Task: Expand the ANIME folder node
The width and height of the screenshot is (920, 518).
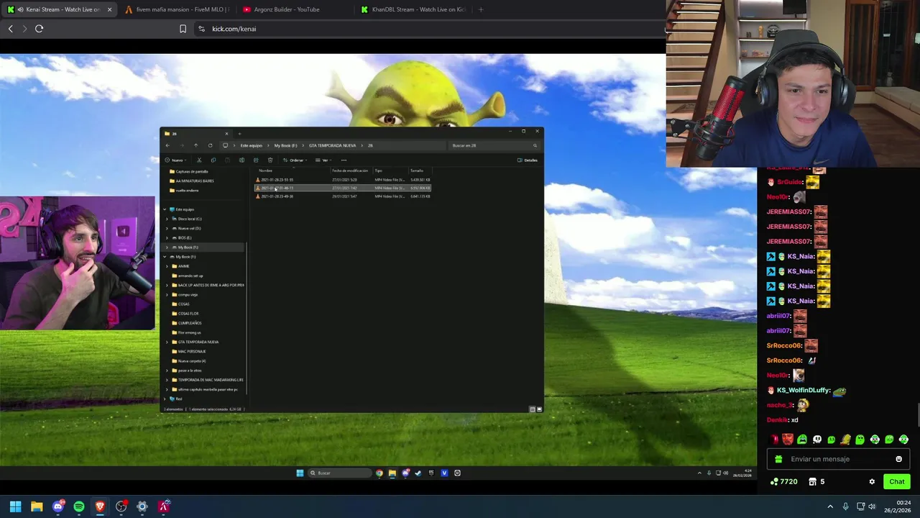Action: point(167,266)
